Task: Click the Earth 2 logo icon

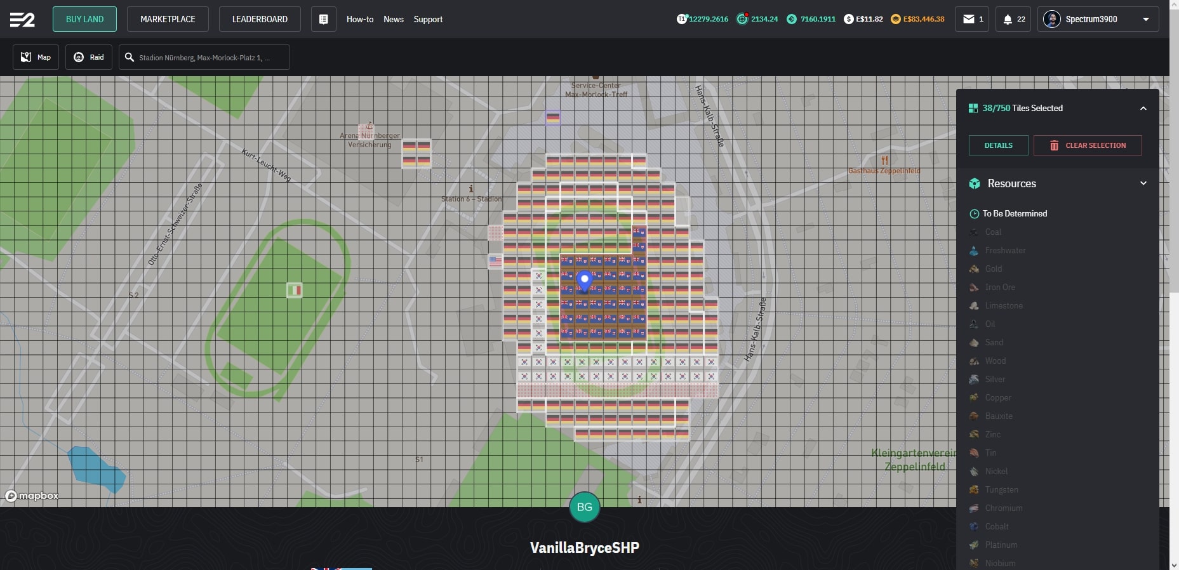Action: click(22, 20)
